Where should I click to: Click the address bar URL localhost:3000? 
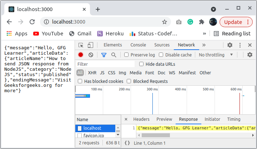69,22
